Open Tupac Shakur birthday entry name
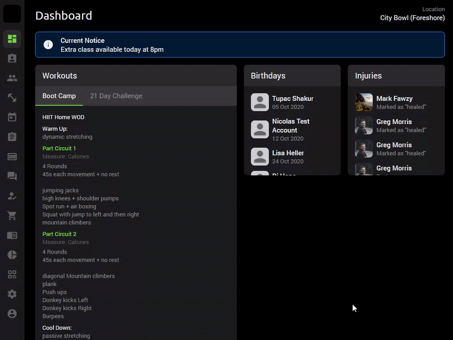This screenshot has width=453, height=340. point(293,99)
